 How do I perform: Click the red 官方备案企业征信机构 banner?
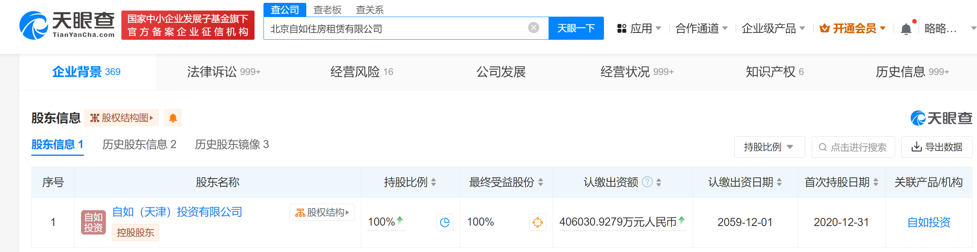188,25
